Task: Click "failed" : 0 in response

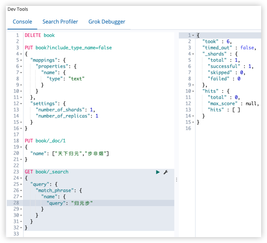Action: pyautogui.click(x=224, y=79)
